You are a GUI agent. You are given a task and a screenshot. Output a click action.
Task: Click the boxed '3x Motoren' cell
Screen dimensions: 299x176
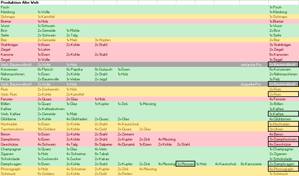click(185, 164)
